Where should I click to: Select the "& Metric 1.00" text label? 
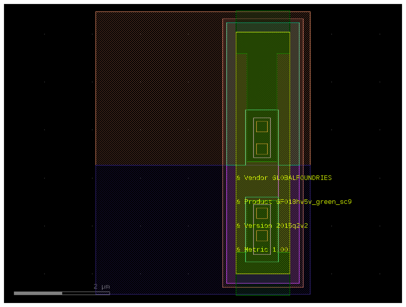[262, 250]
